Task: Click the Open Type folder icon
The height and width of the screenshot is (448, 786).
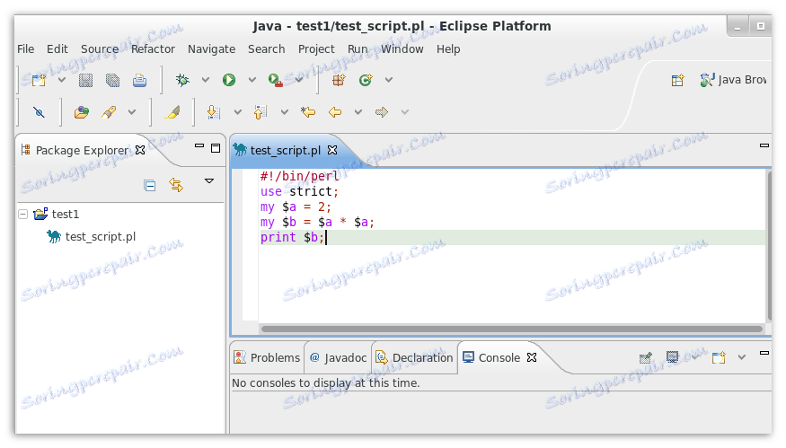Action: coord(82,111)
